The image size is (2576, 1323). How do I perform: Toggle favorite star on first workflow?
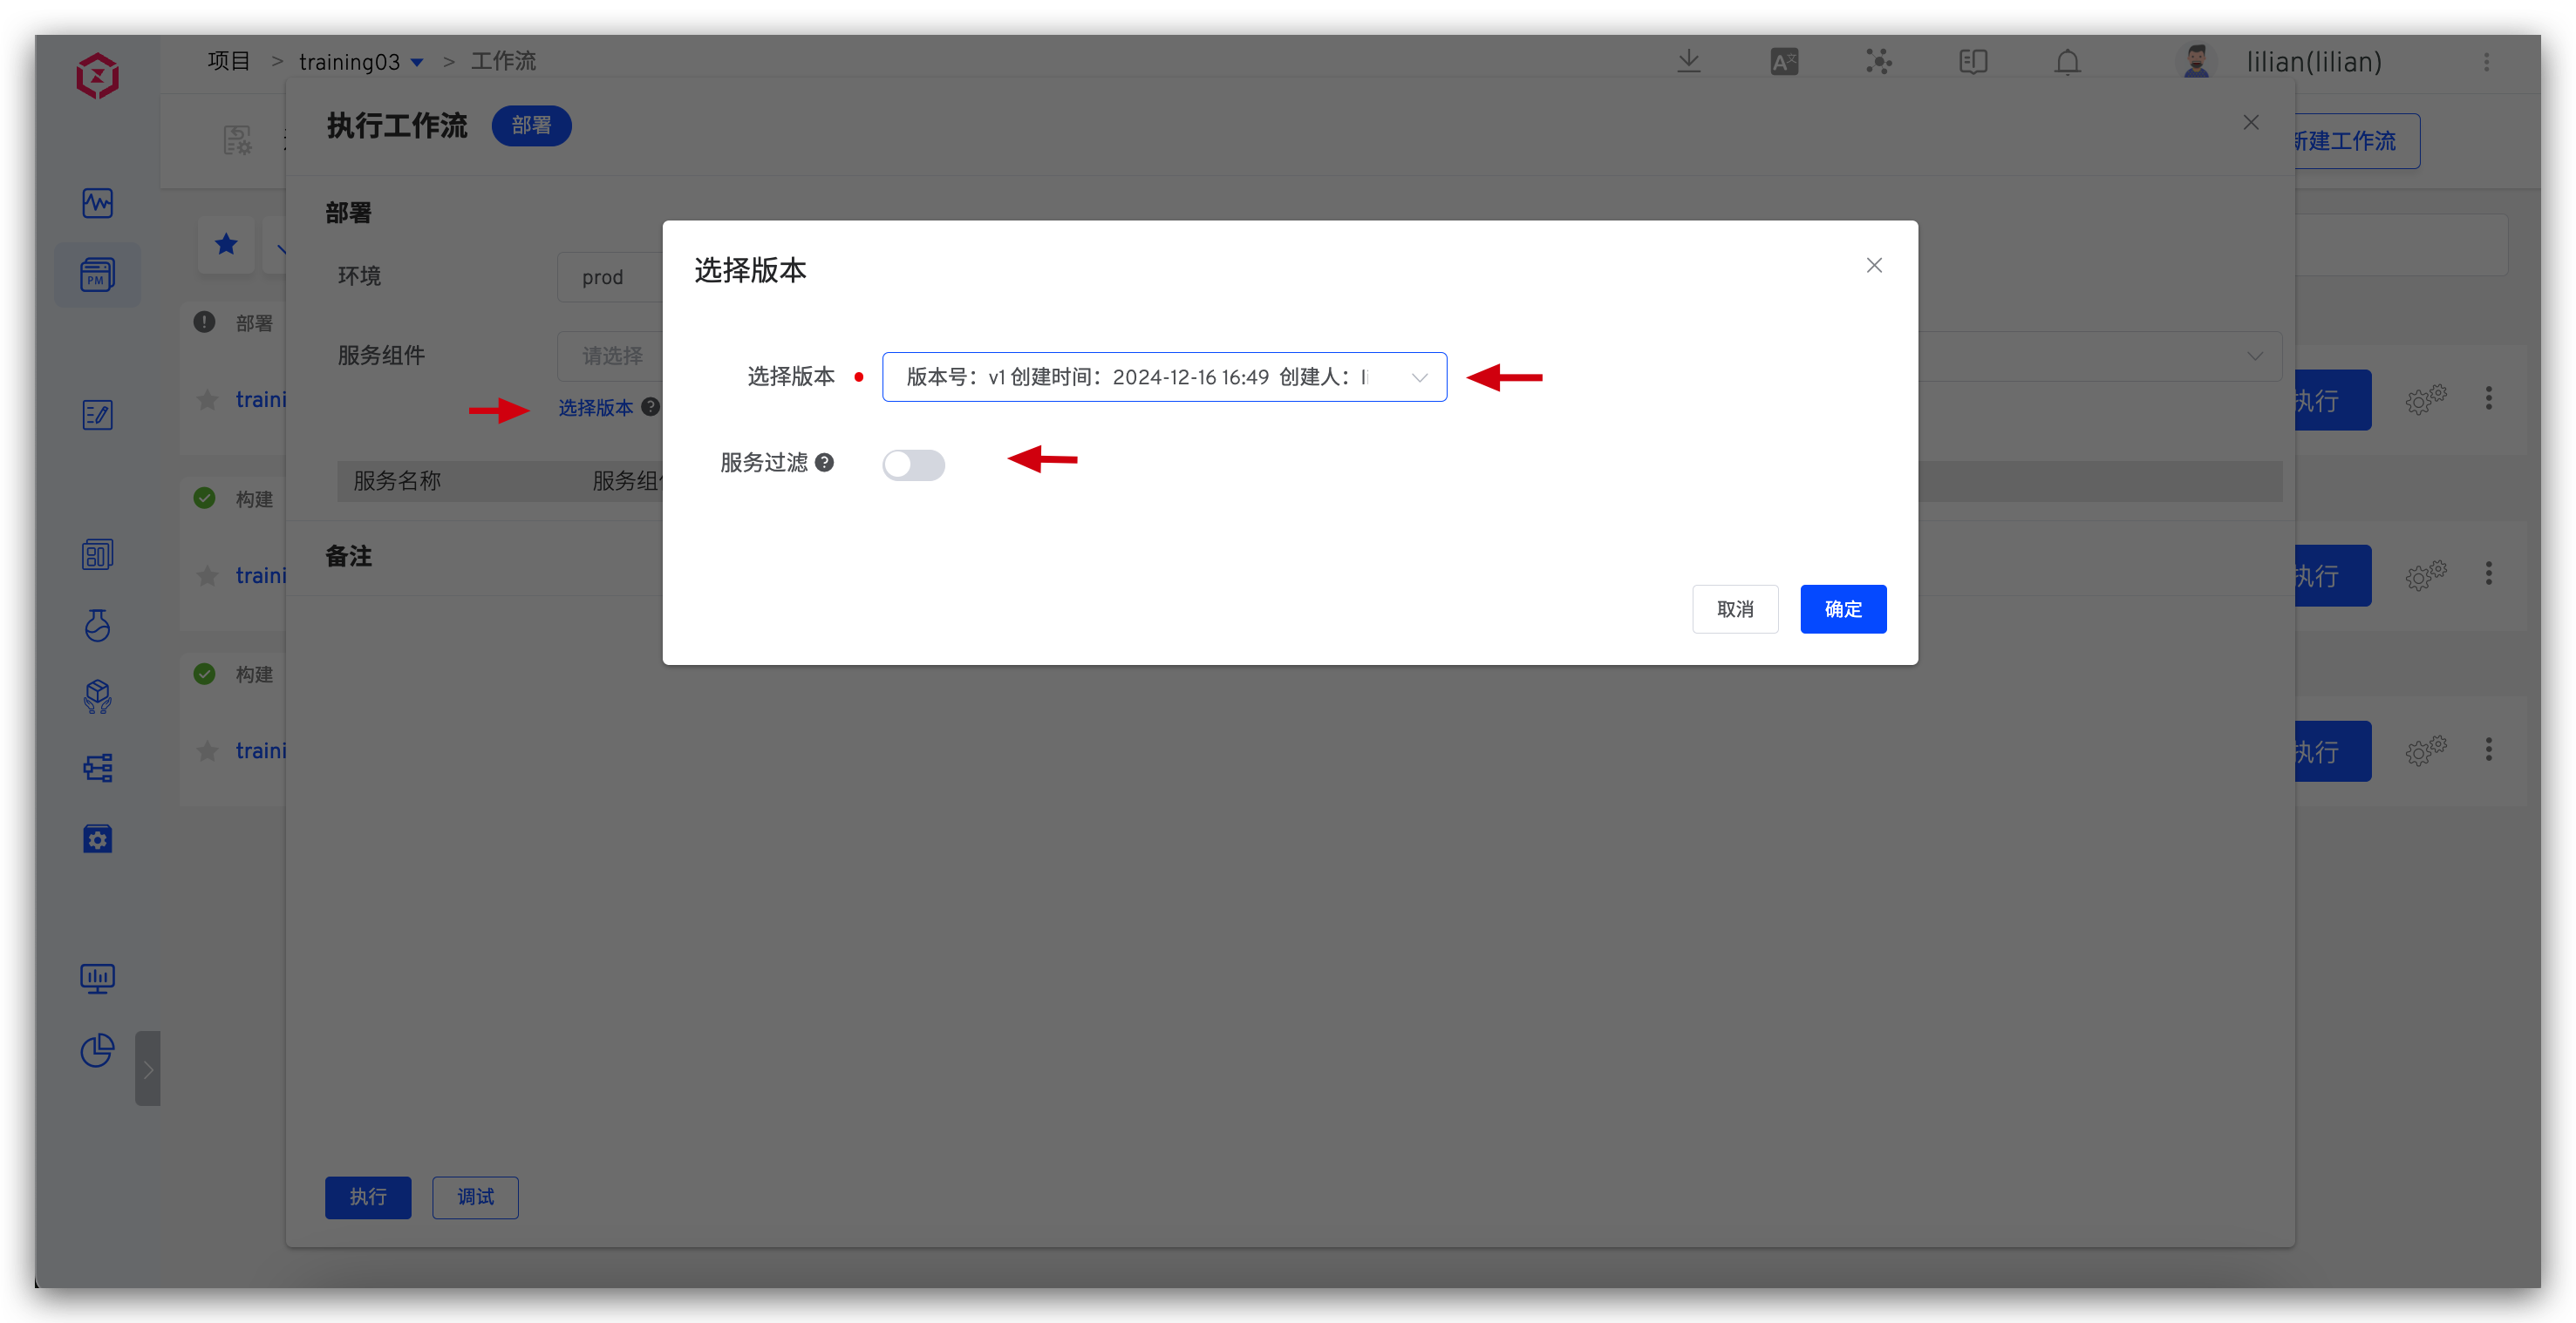pyautogui.click(x=207, y=401)
